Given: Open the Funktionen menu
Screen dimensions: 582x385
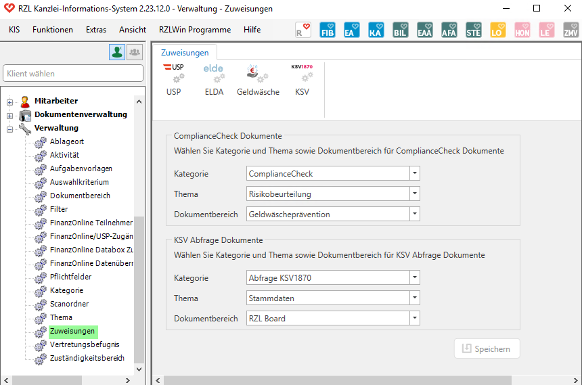Looking at the screenshot, I should pos(53,30).
